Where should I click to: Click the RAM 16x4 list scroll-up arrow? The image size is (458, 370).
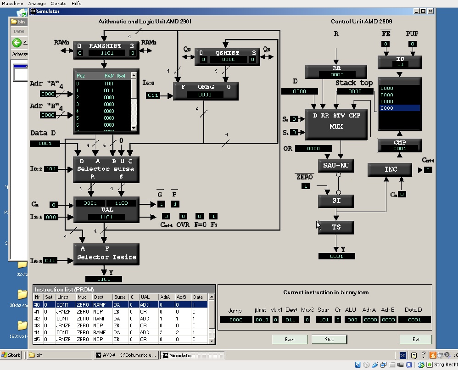134,75
